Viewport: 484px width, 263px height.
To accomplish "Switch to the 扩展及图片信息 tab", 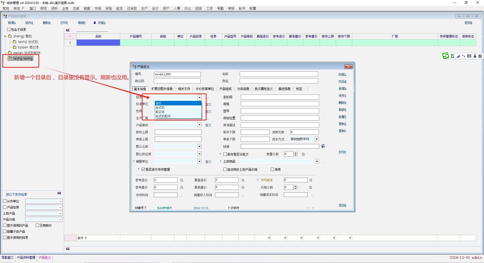I will 162,89.
